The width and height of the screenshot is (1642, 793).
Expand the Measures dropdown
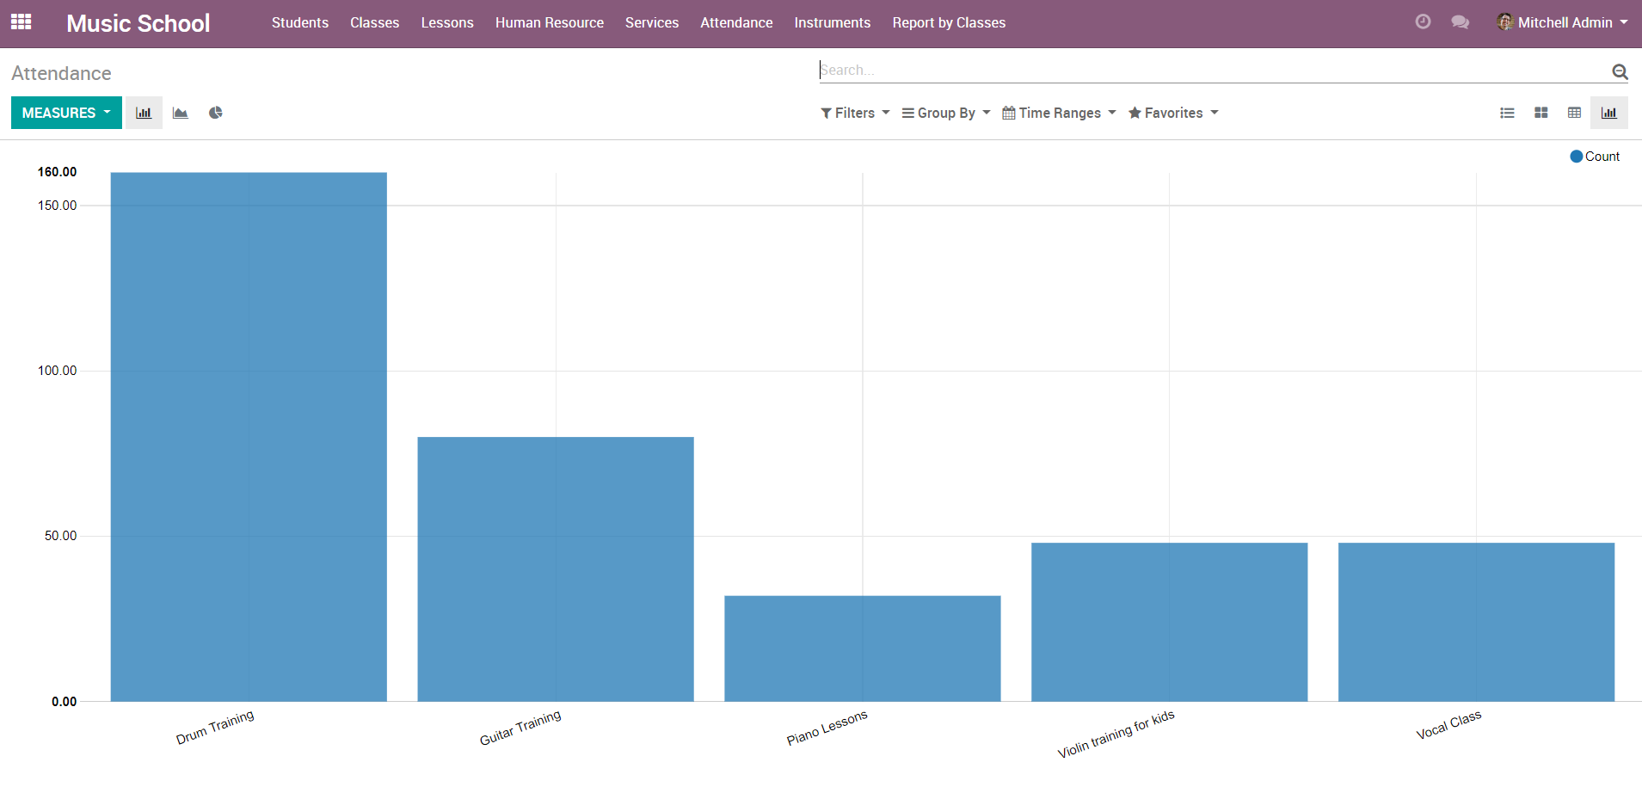[66, 113]
